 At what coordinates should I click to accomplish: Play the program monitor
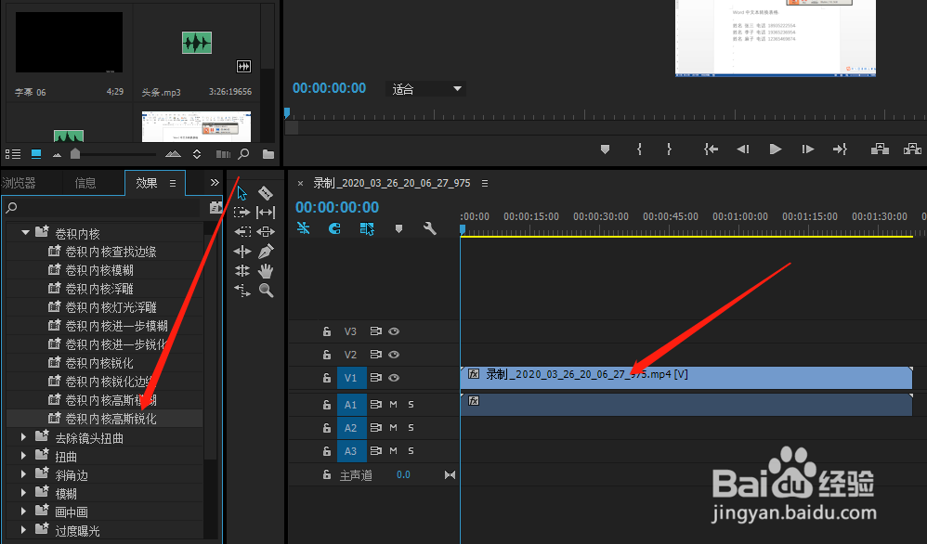coord(776,149)
